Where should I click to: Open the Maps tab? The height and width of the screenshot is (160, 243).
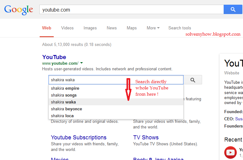tap(131, 28)
